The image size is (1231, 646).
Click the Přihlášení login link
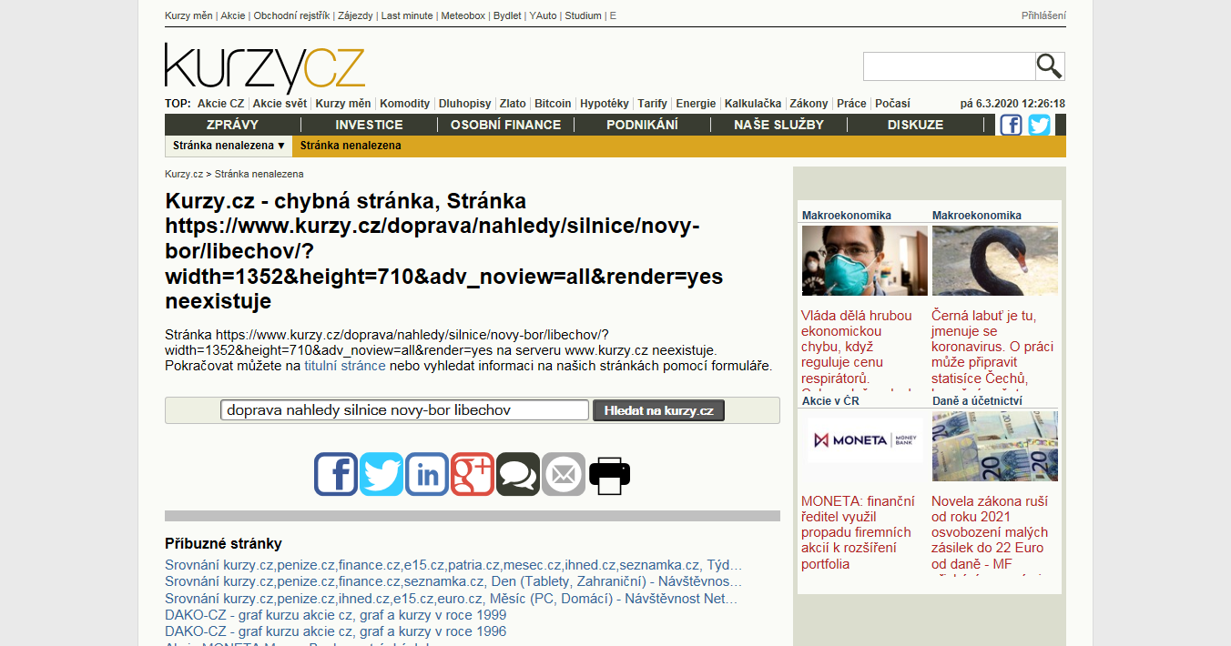1043,15
